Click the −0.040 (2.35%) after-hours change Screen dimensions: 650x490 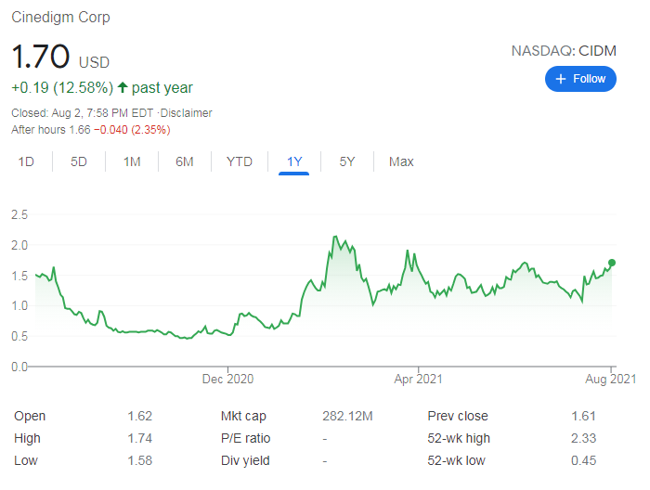point(132,130)
